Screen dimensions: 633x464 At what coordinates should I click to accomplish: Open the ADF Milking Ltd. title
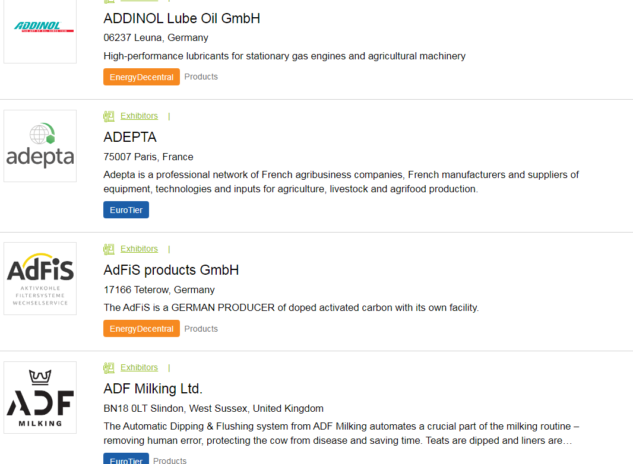point(153,389)
